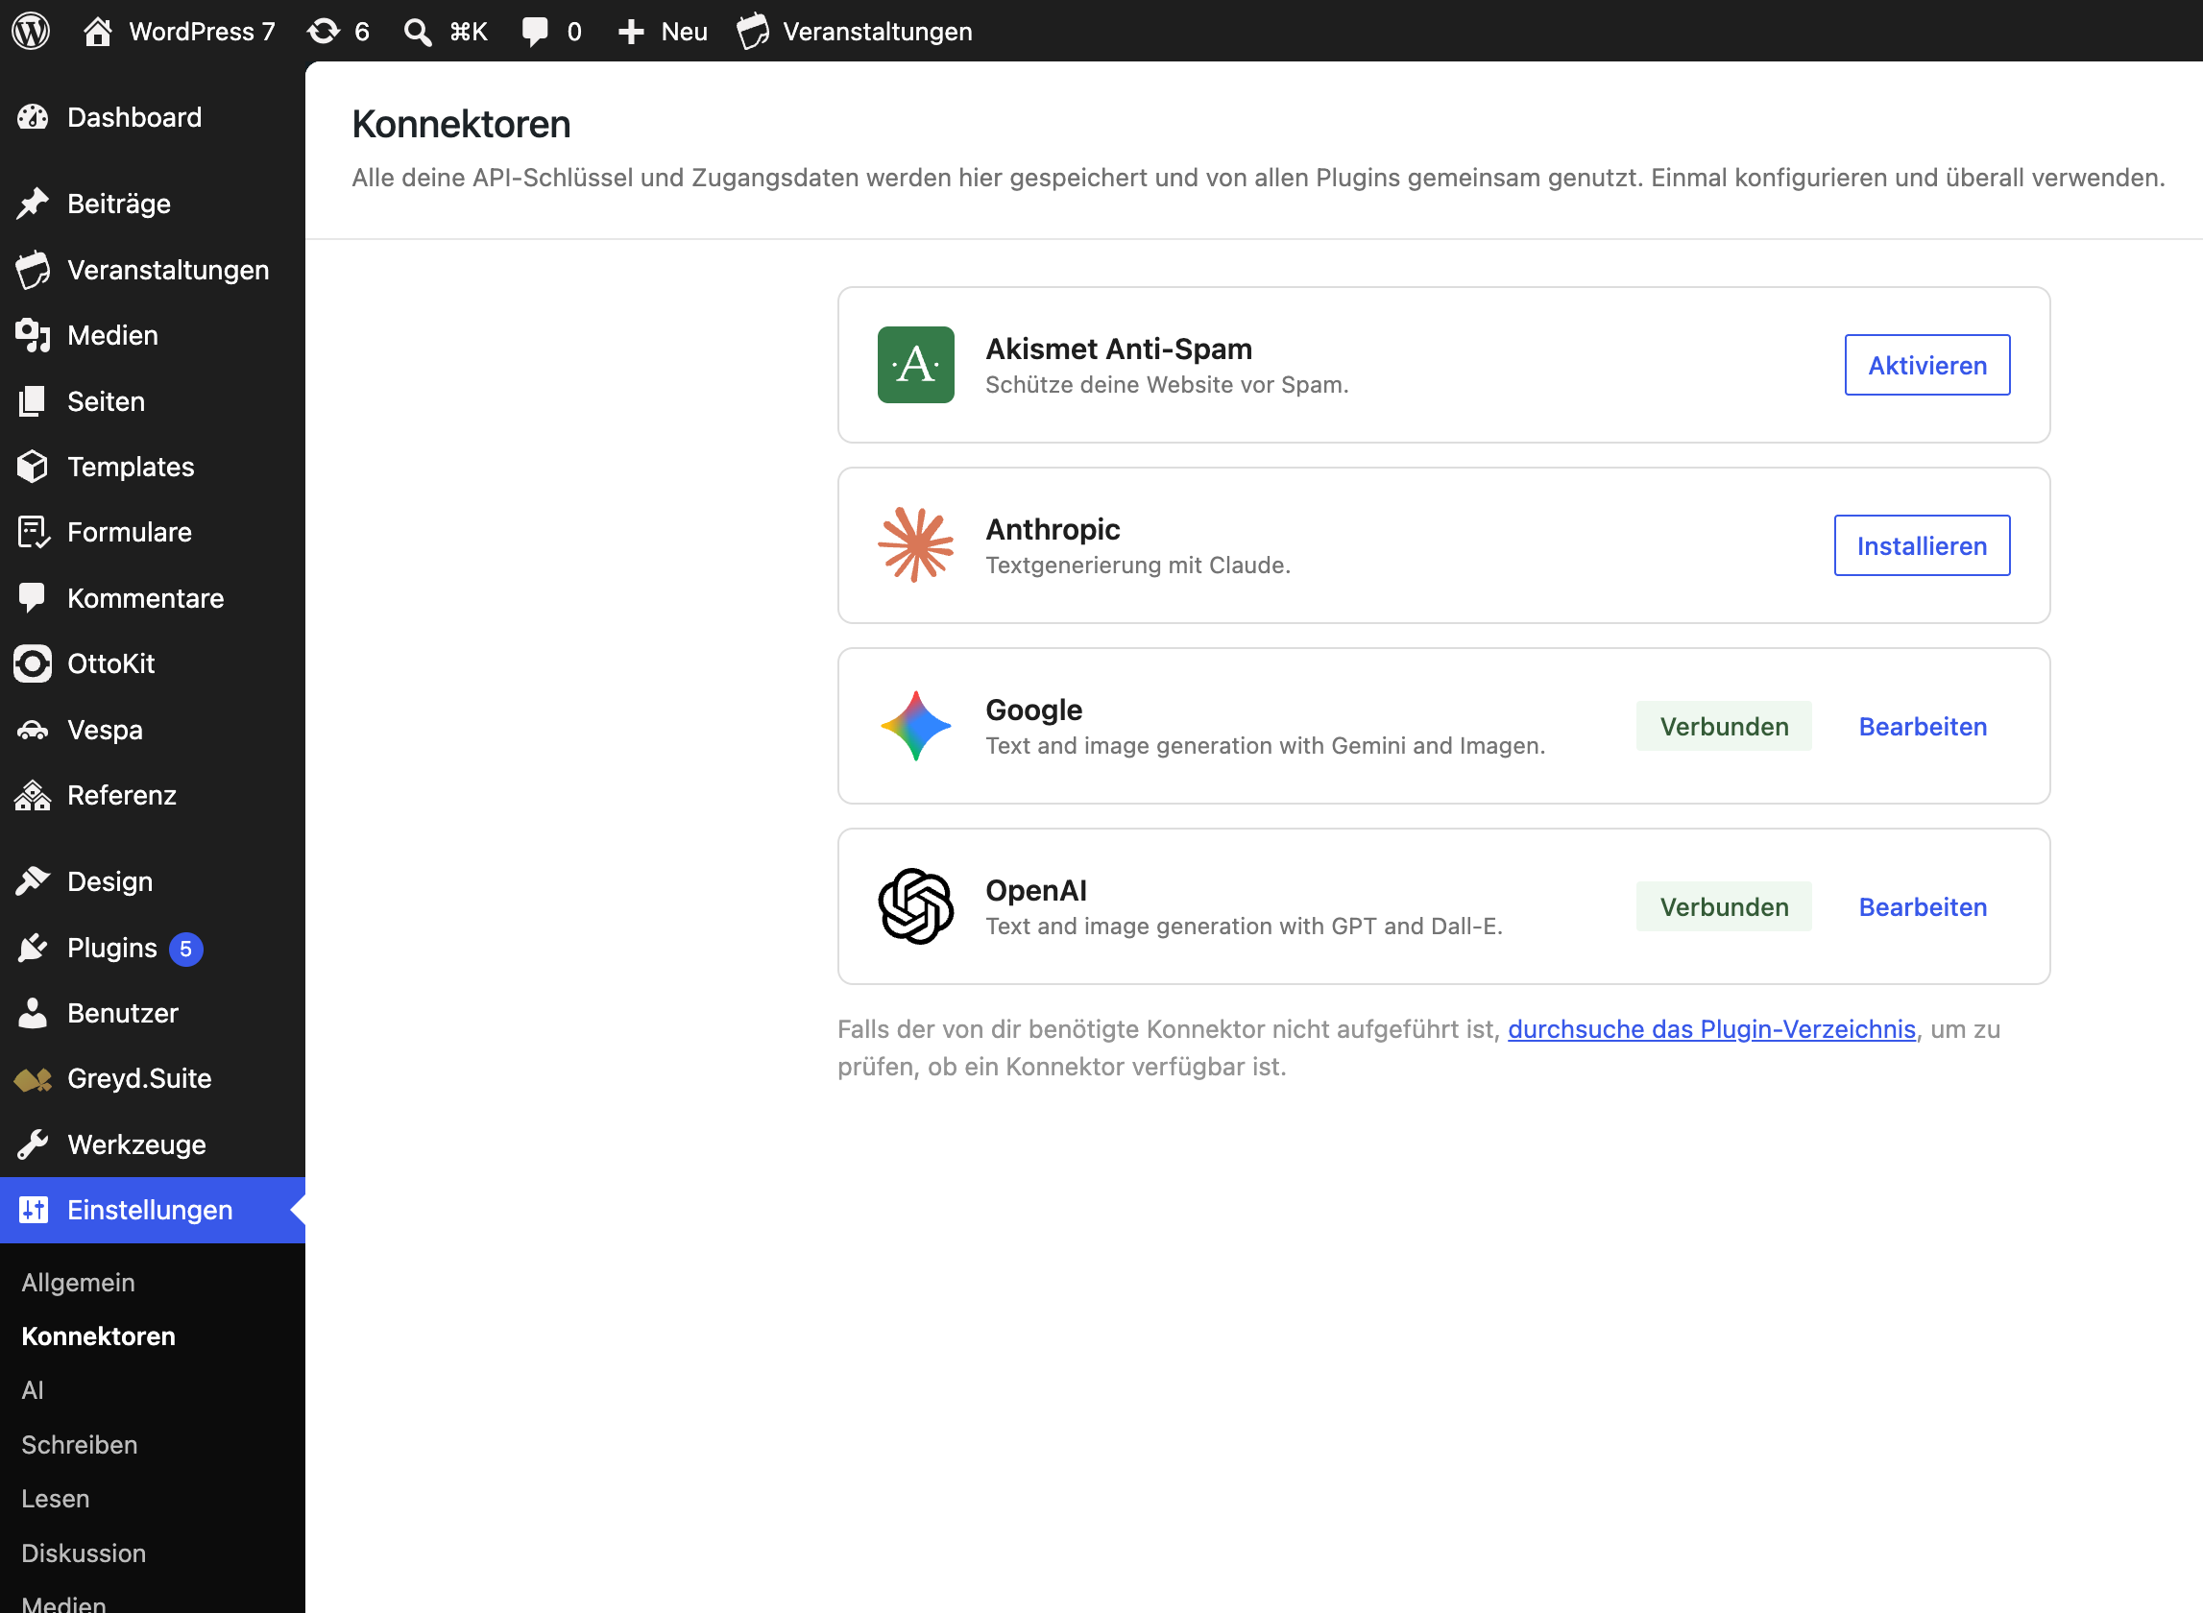Open the Allgemein settings submenu
Viewport: 2203px width, 1613px height.
[78, 1282]
